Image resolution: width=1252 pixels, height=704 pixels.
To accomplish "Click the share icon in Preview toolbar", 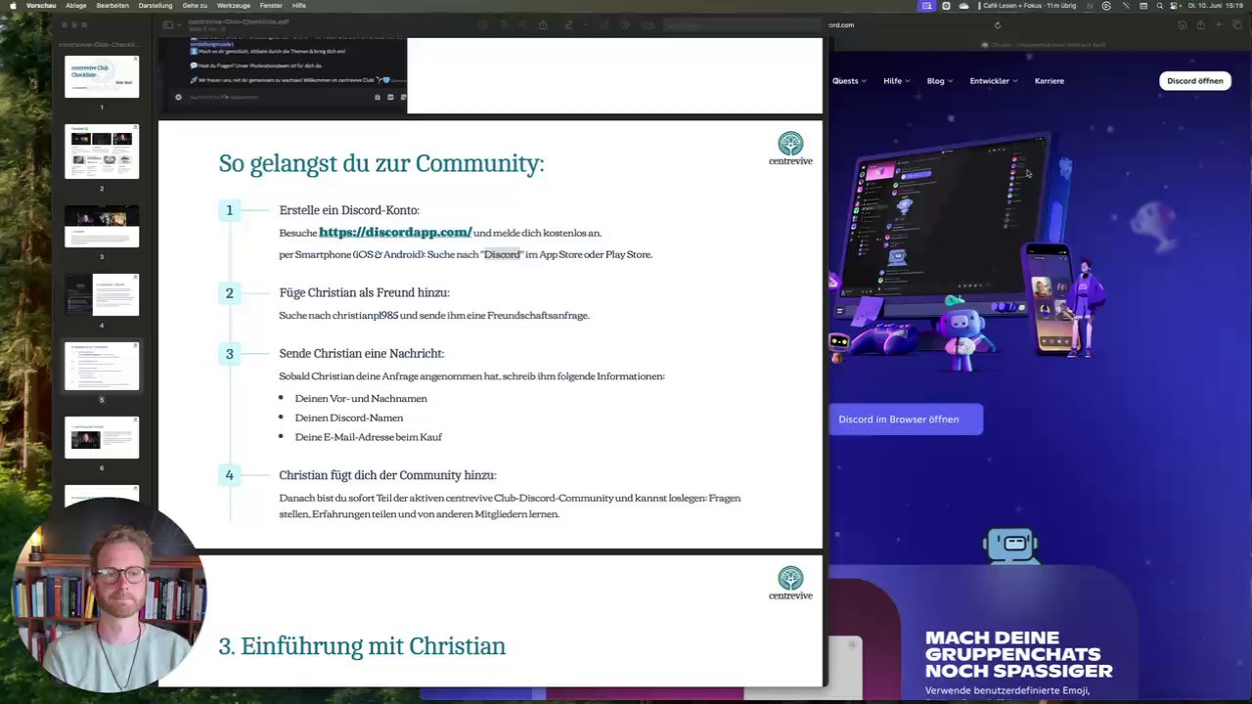I will point(543,24).
